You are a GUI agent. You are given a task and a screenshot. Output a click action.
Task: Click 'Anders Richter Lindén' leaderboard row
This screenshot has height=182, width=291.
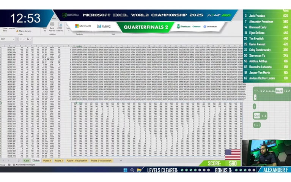tap(266, 78)
